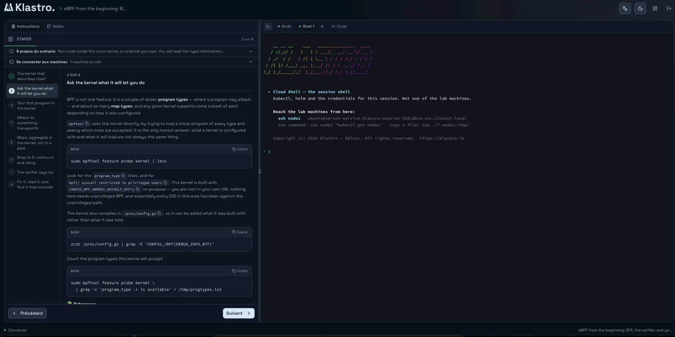The width and height of the screenshot is (675, 337).
Task: Select the Shell 1 tab
Action: [306, 26]
